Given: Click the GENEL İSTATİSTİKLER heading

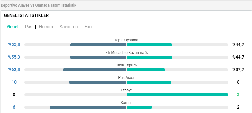Looking at the screenshot, I should point(26,16).
